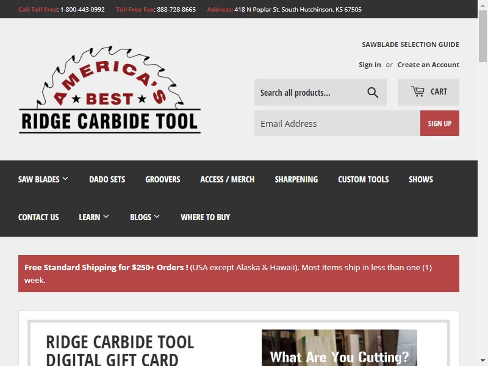Open the Saw Blades menu label
This screenshot has width=488, height=366.
click(38, 179)
